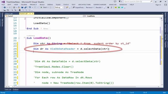Screen dimensions: 168x94
Task: Open the Toolbox side panel
Action: (2, 15)
